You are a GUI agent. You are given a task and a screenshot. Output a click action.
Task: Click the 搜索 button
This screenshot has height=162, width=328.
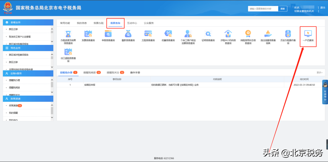282,9
